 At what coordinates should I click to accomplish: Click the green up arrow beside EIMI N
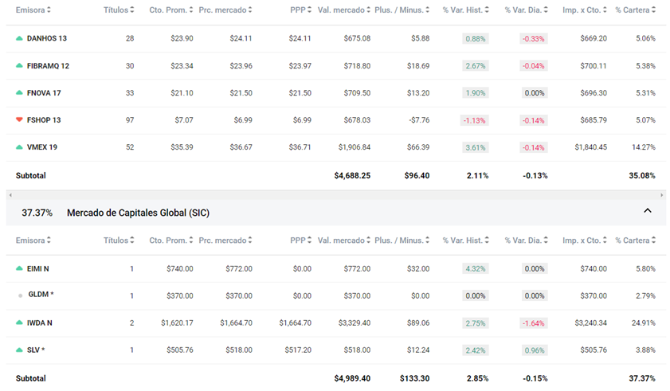19,269
